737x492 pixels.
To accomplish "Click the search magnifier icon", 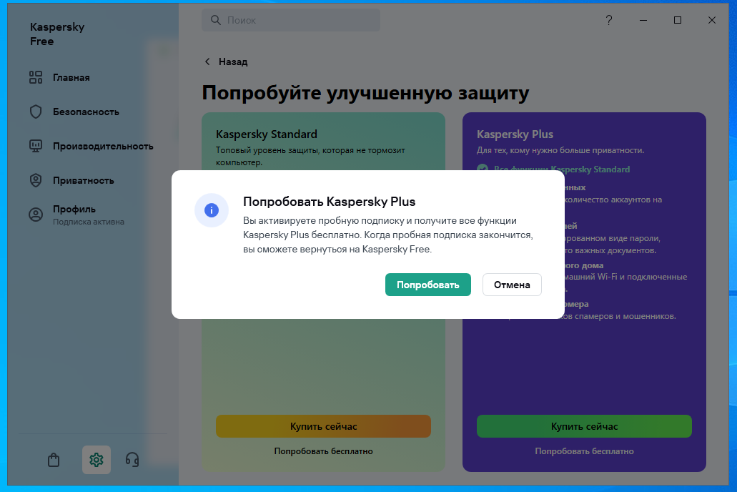I will [216, 20].
